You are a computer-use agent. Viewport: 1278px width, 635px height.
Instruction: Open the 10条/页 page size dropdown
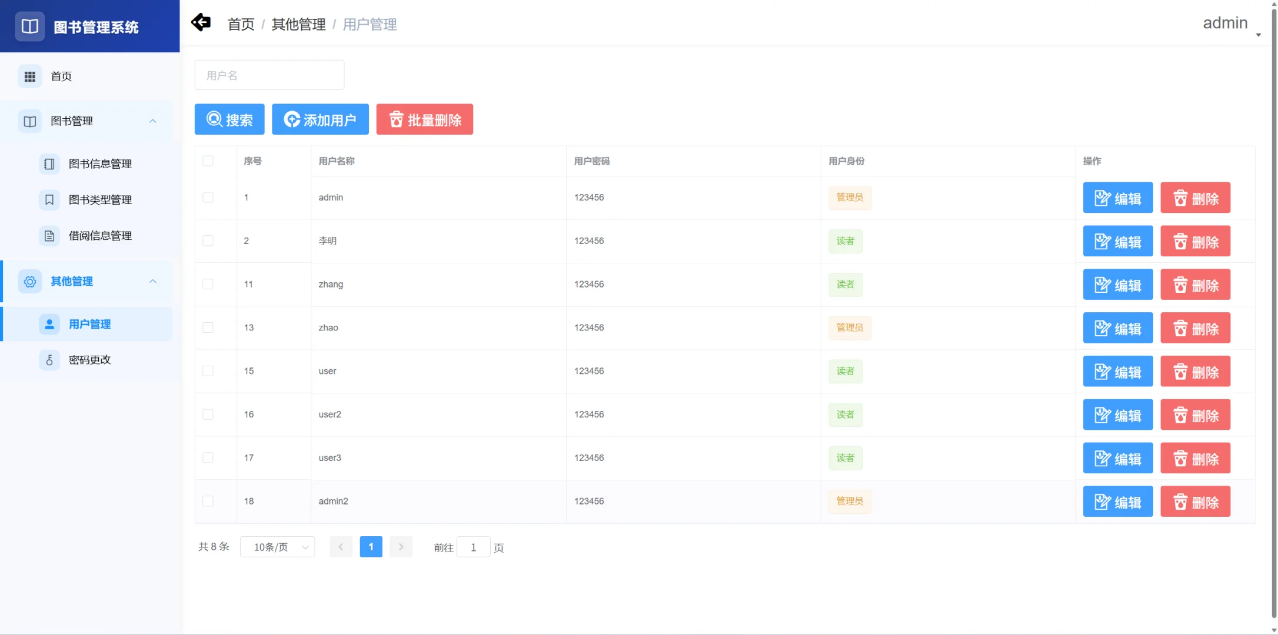(277, 547)
